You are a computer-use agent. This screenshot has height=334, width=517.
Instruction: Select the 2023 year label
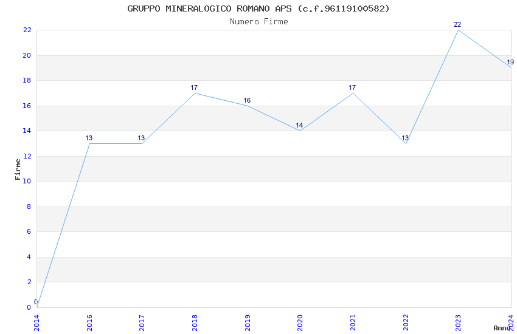[459, 323]
